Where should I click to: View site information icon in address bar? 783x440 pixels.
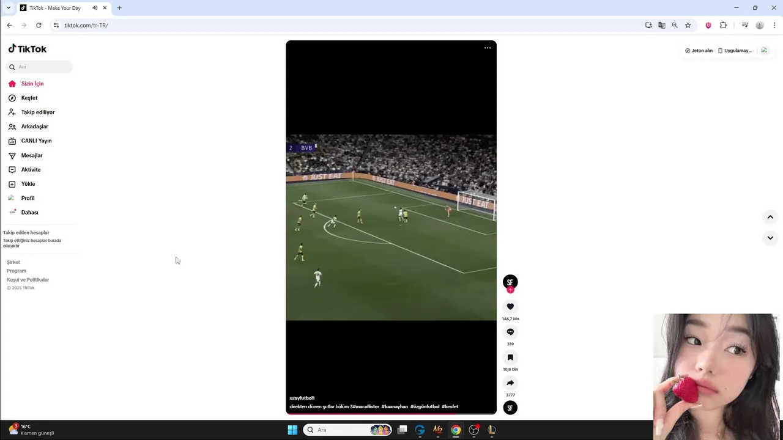[x=56, y=25]
